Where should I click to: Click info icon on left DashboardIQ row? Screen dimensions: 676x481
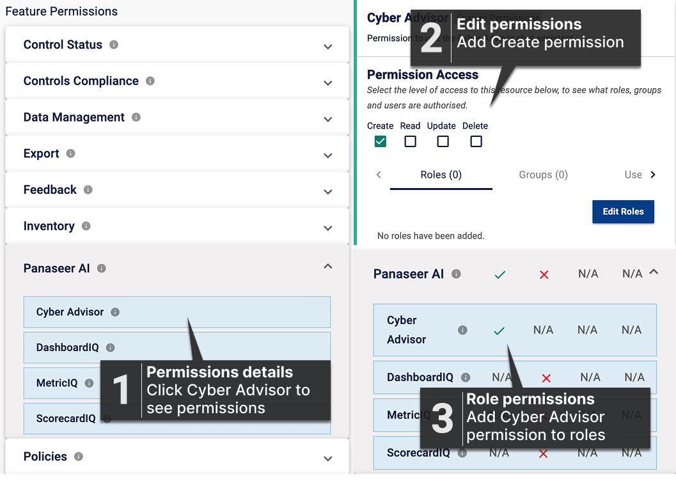[111, 348]
